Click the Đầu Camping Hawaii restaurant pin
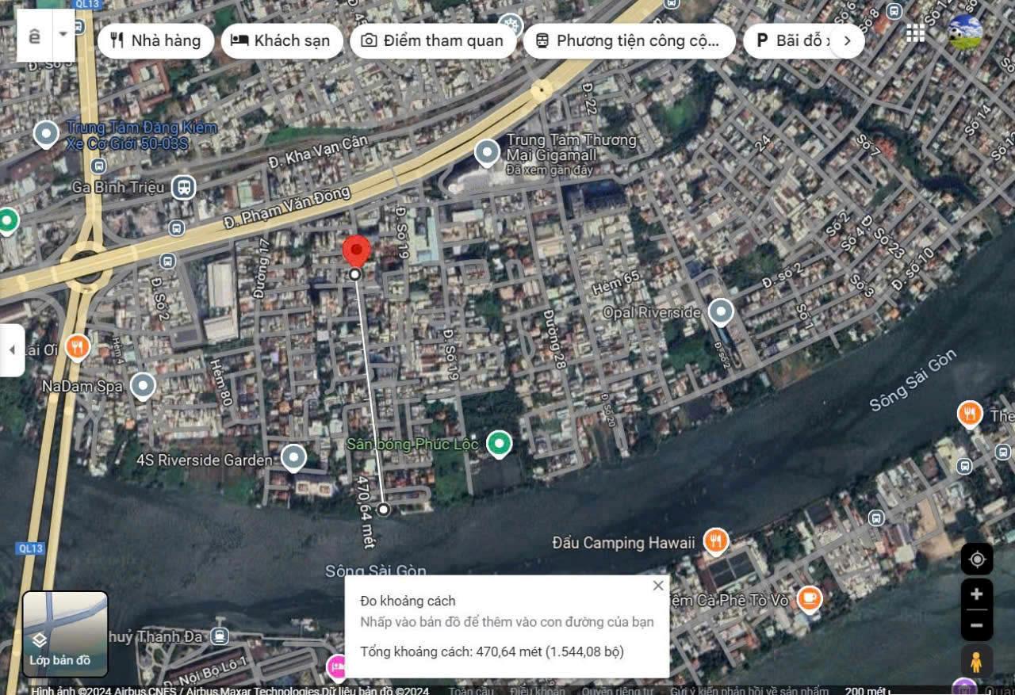 [x=716, y=542]
